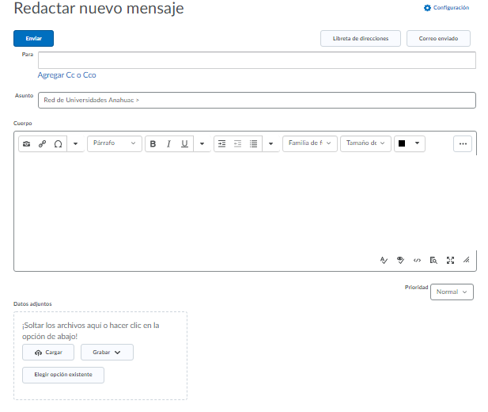Click into the Para recipient field

coord(256,60)
